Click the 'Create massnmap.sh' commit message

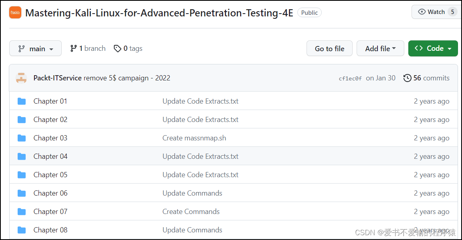click(194, 138)
